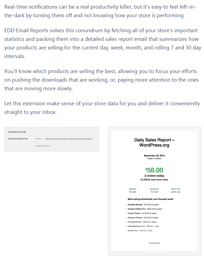Click the September 23, 2014 date
Image resolution: width=204 pixels, height=261 pixels.
[x=154, y=156]
